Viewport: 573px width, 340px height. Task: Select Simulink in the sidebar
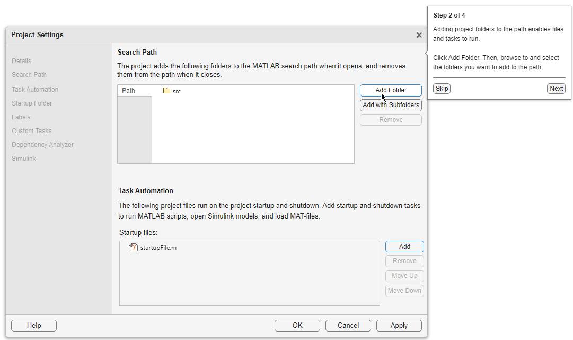[24, 159]
